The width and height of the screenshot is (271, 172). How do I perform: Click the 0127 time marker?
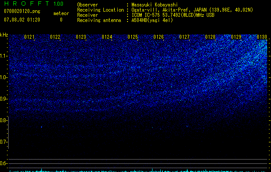click(x=184, y=37)
